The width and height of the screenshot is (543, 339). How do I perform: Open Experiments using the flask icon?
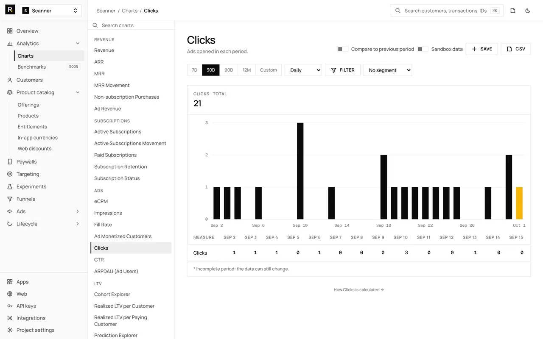tap(10, 186)
